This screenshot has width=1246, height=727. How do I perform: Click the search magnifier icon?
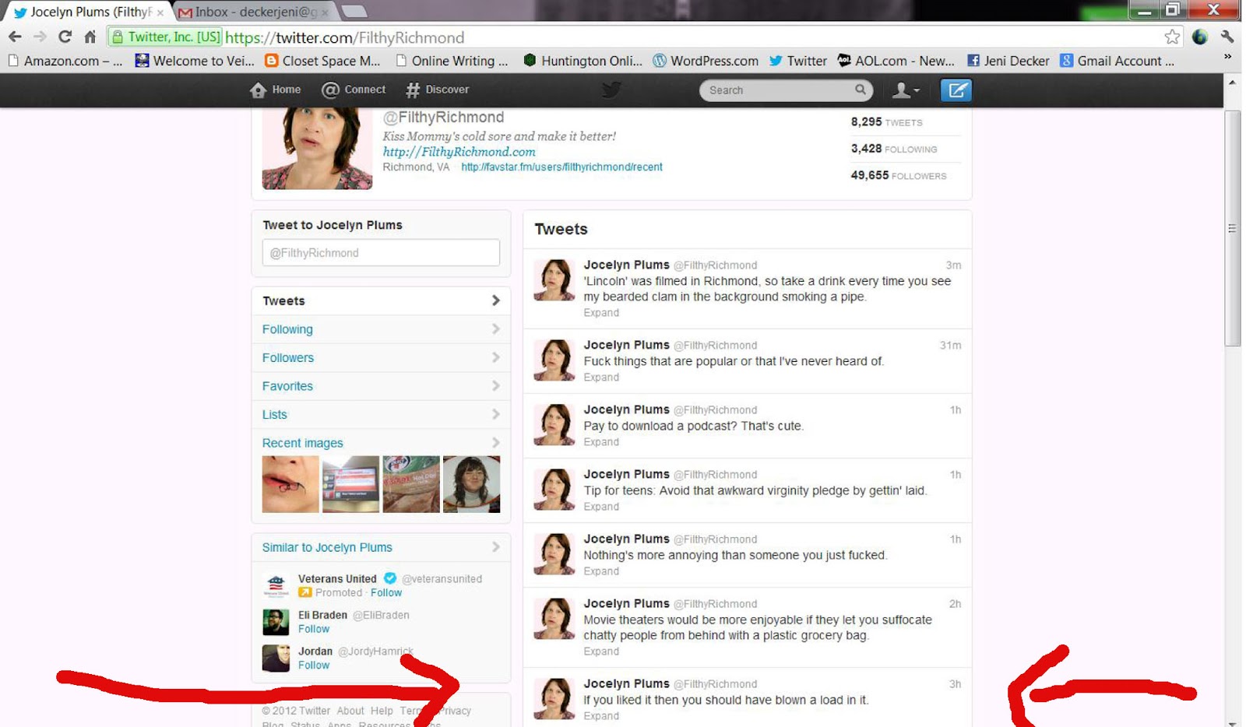pyautogui.click(x=861, y=90)
